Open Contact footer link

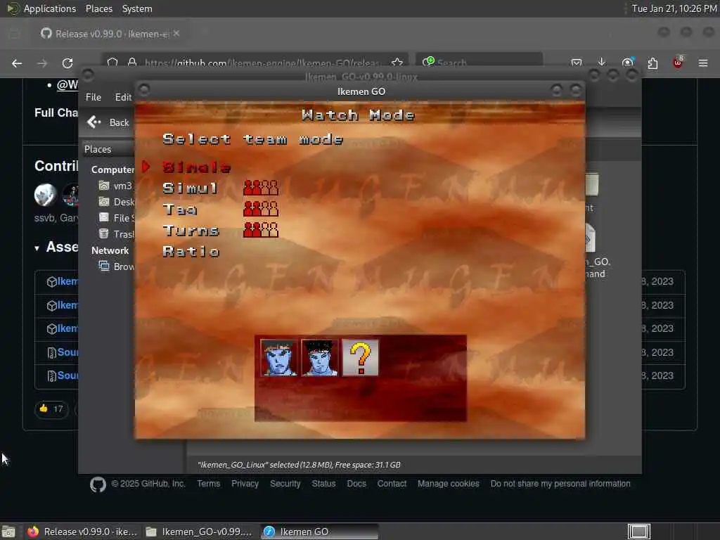pyautogui.click(x=392, y=484)
